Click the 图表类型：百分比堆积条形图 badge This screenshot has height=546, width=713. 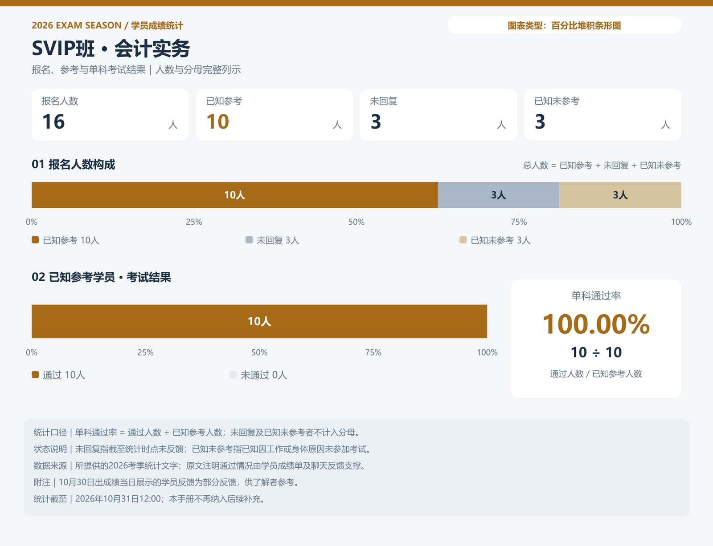(x=564, y=25)
